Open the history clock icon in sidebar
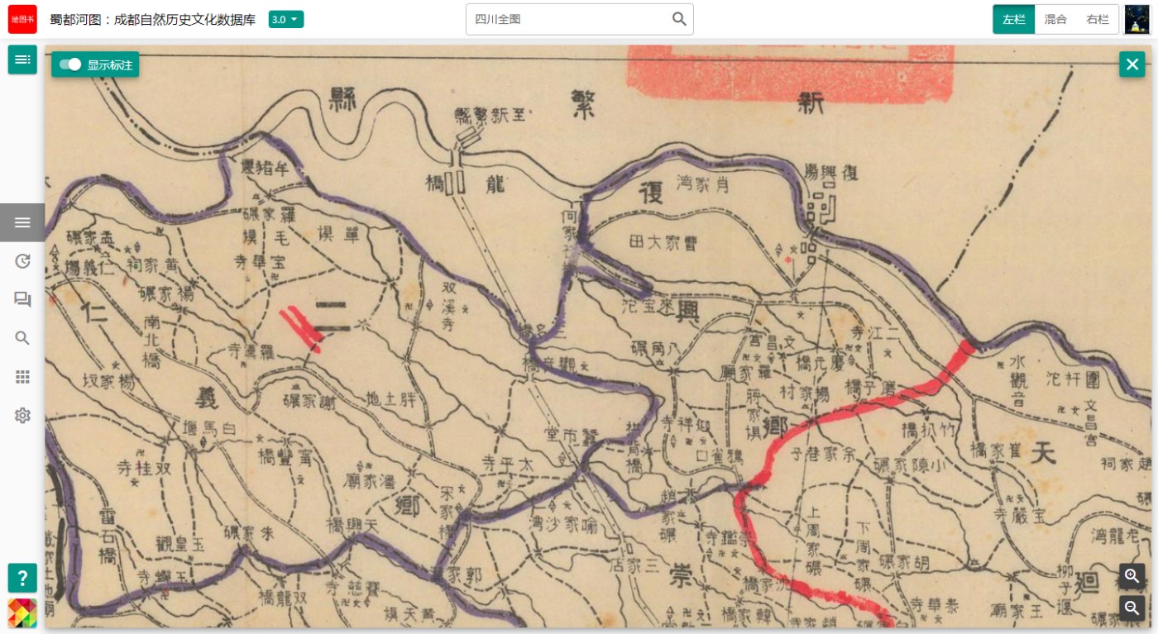The height and width of the screenshot is (634, 1158). pos(22,261)
